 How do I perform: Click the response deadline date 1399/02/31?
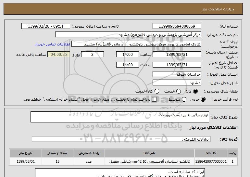pyautogui.click(x=177, y=54)
